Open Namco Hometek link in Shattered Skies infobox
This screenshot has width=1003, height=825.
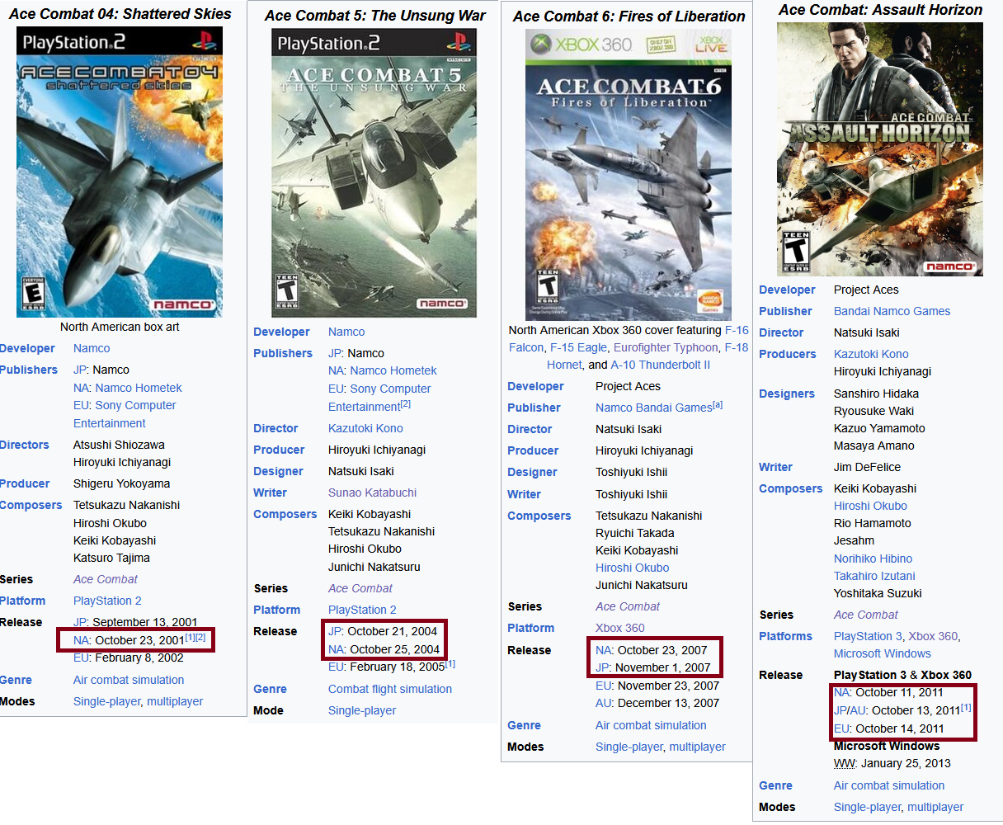tap(139, 388)
